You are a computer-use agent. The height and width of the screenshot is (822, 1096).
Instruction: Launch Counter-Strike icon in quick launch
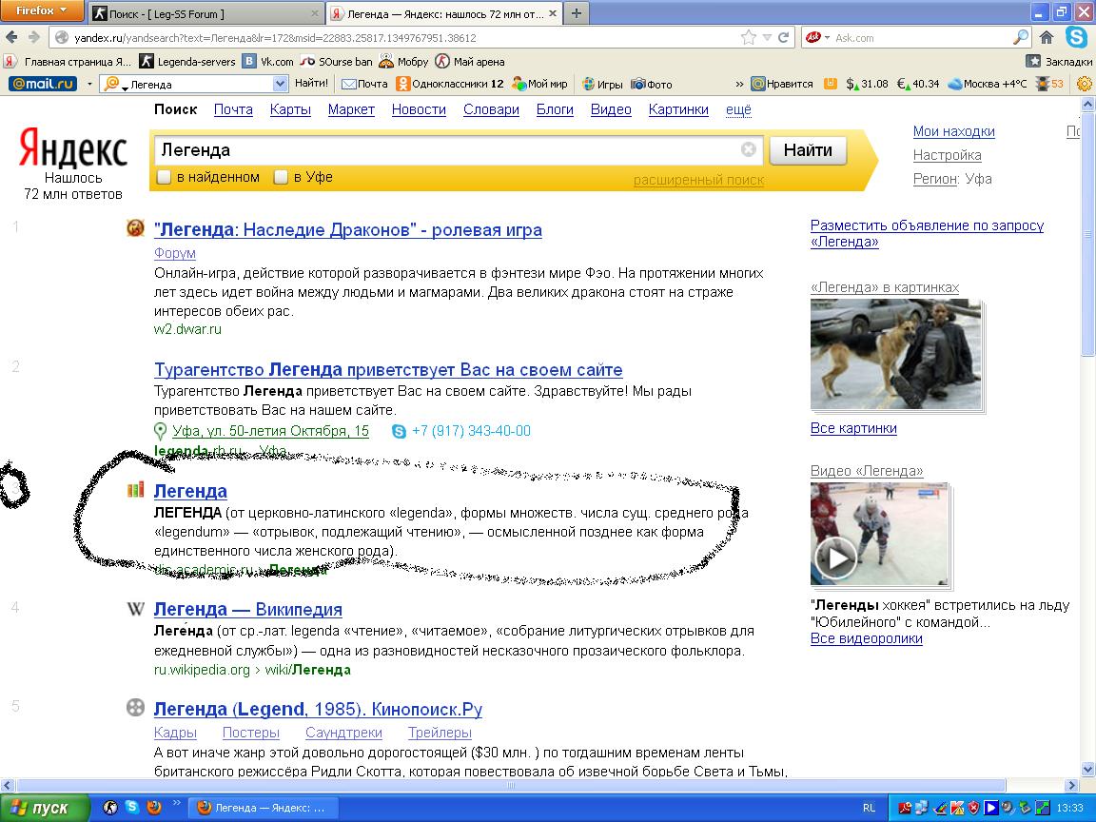click(110, 808)
